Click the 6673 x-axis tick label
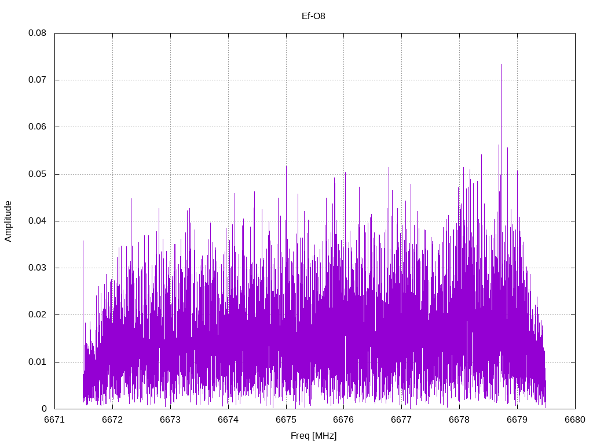593x444 pixels. point(170,420)
